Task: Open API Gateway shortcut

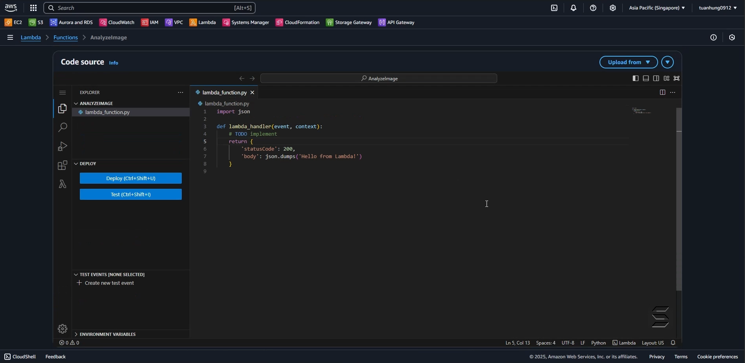Action: [396, 22]
